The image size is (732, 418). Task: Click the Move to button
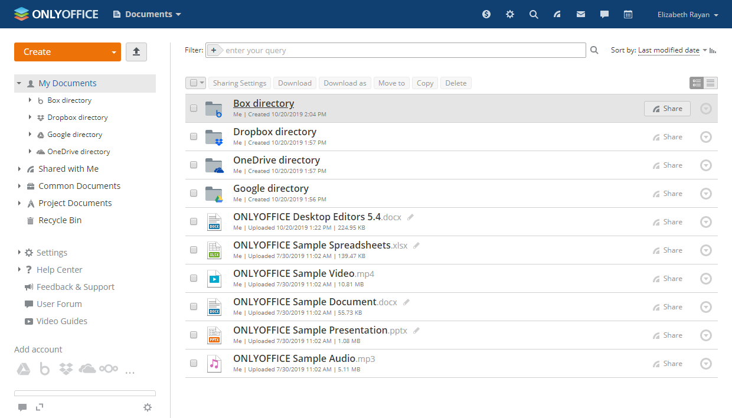pos(391,83)
